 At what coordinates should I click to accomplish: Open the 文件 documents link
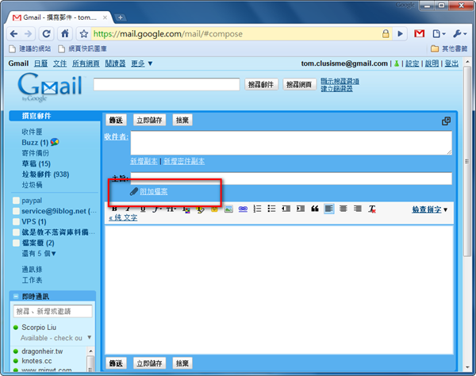(x=59, y=63)
